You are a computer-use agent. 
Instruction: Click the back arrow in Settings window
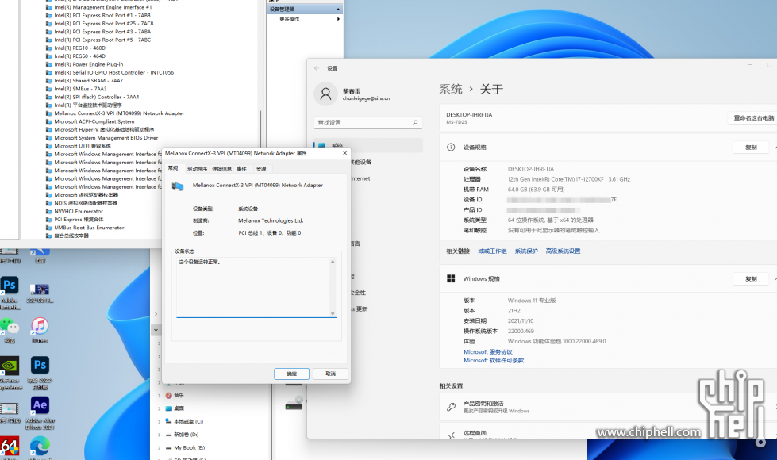(x=317, y=68)
